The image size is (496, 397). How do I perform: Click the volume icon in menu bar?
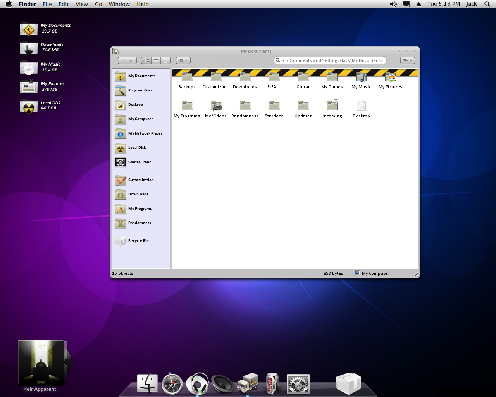coord(393,4)
